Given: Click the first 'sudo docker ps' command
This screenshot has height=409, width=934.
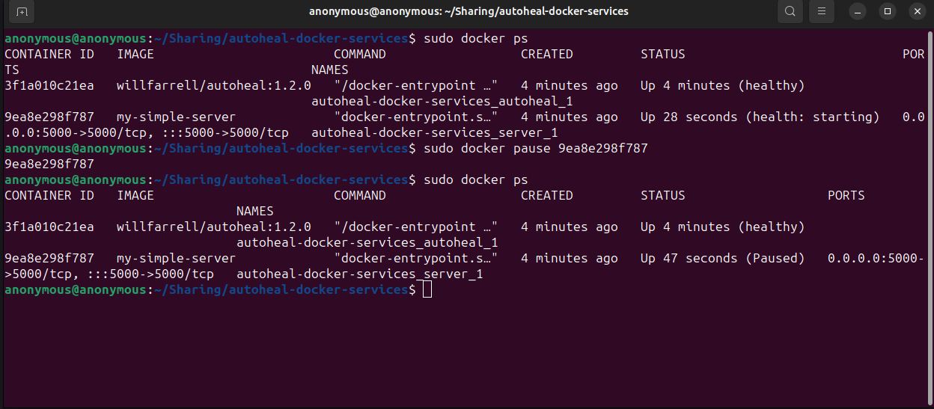Looking at the screenshot, I should pyautogui.click(x=475, y=38).
